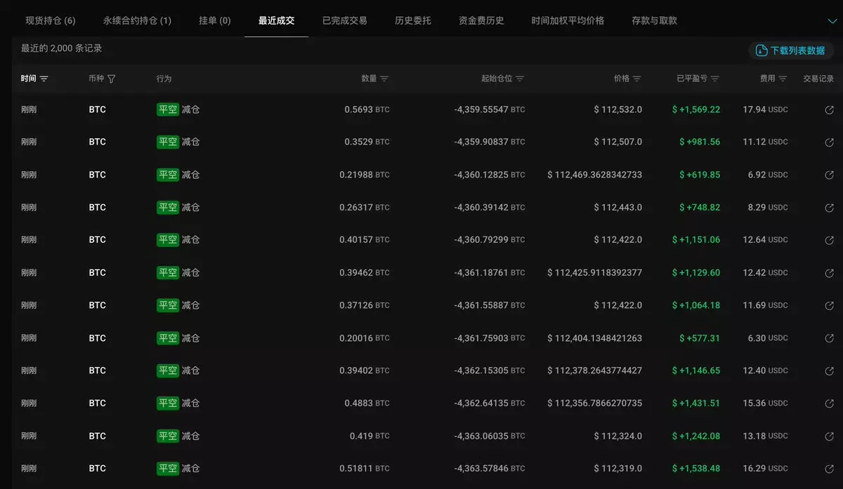843x489 pixels.
Task: Sort by 数量 column
Action: click(384, 79)
